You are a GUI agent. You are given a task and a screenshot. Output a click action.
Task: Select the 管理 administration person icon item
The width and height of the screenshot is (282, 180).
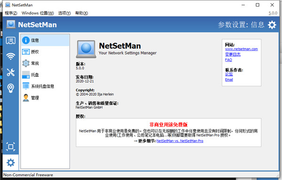[x=26, y=98]
